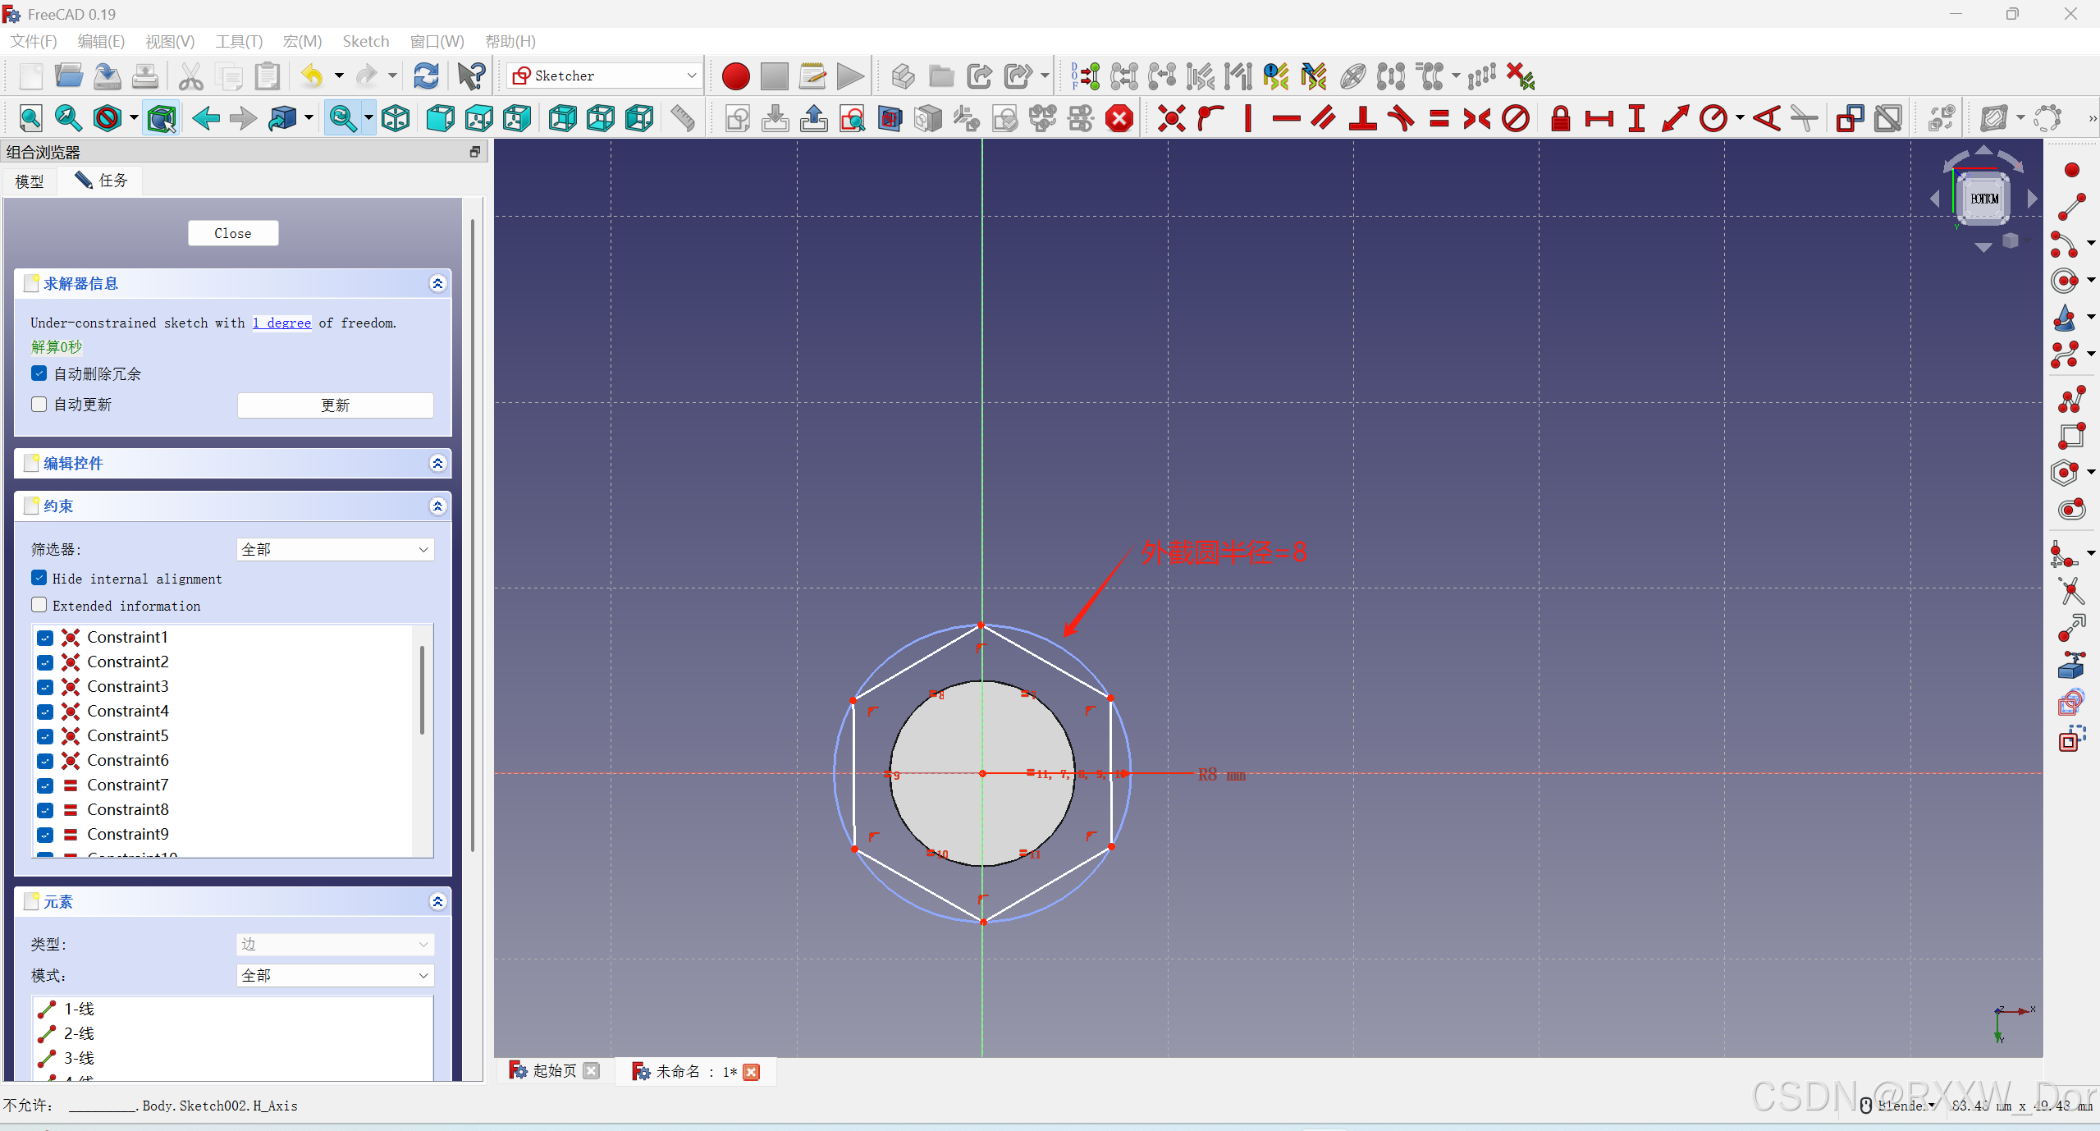2100x1131 pixels.
Task: Enable the 自动更新 checkbox
Action: [x=39, y=404]
